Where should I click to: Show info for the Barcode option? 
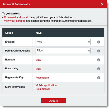(99, 60)
